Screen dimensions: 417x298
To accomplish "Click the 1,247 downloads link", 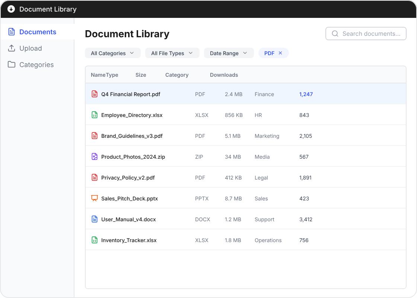I will (306, 94).
